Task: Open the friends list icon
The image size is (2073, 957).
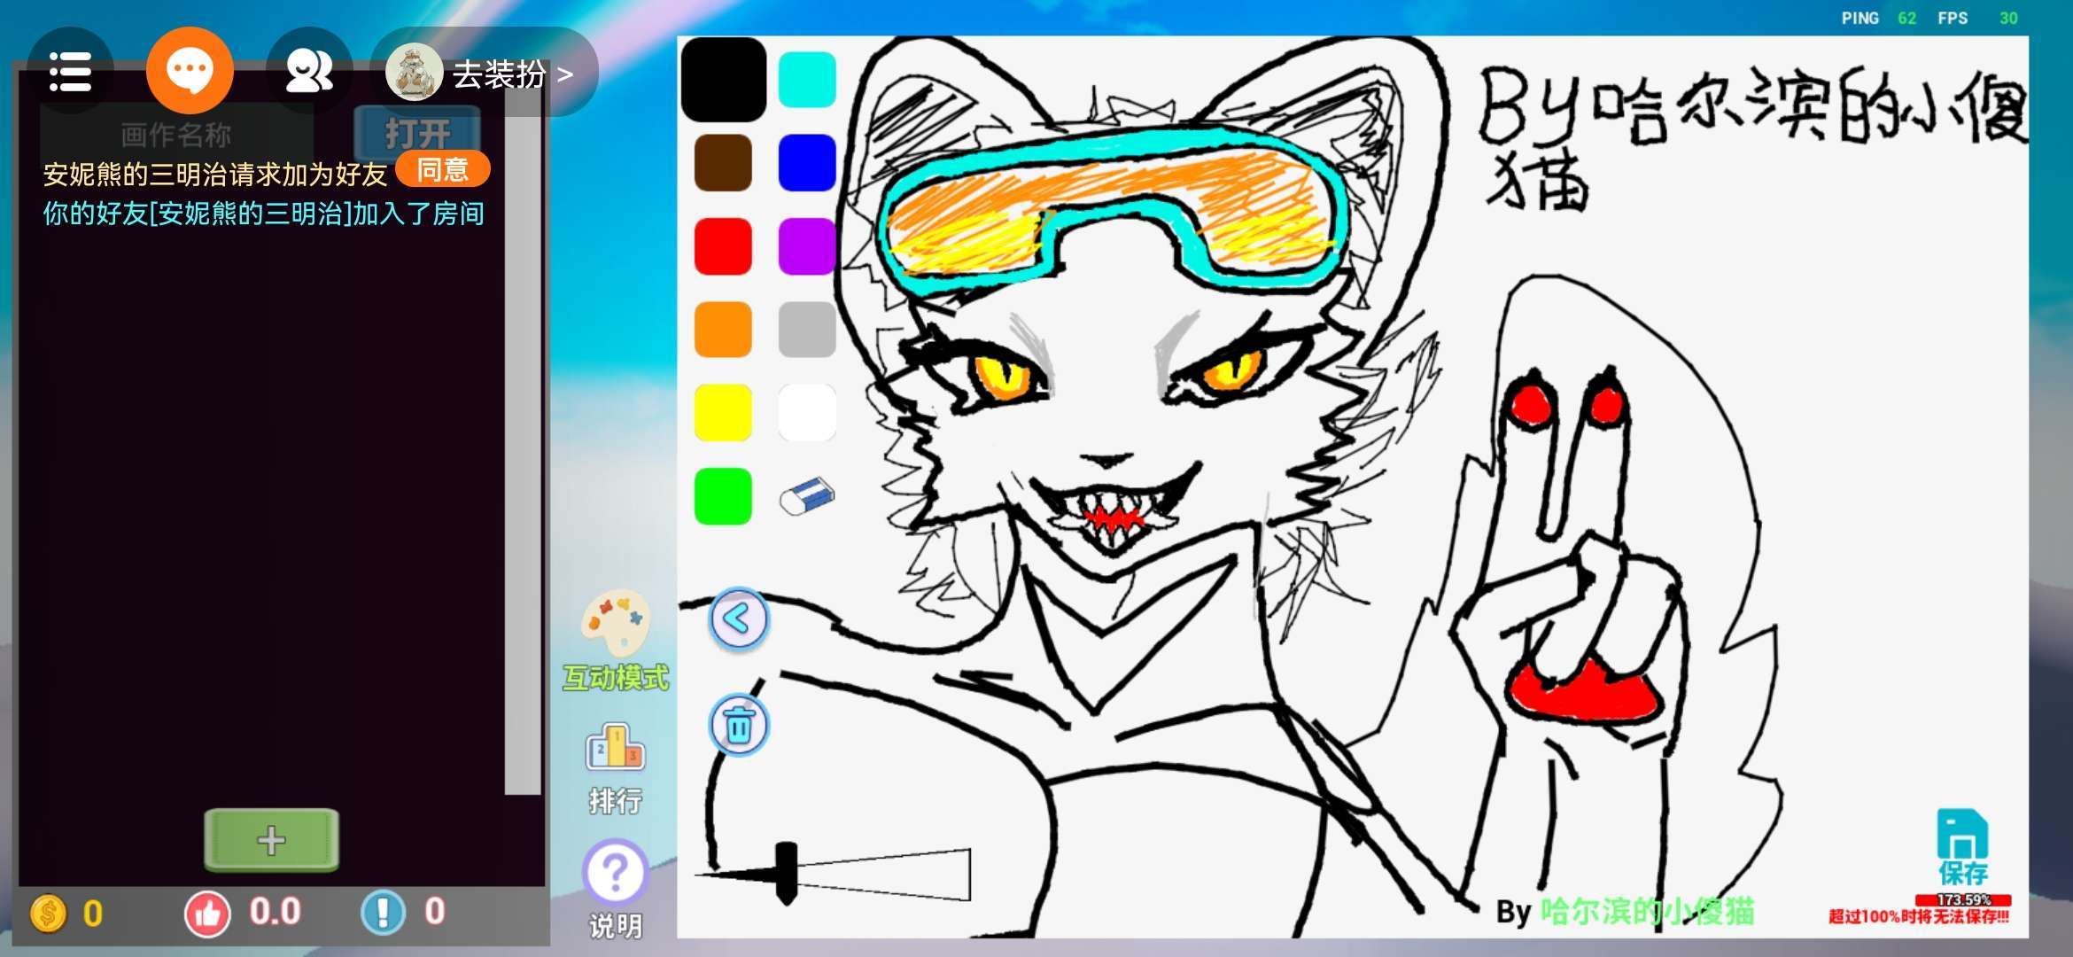Action: pos(309,72)
